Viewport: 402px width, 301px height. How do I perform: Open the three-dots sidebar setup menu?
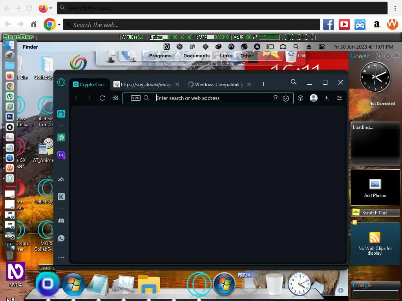coord(61,257)
